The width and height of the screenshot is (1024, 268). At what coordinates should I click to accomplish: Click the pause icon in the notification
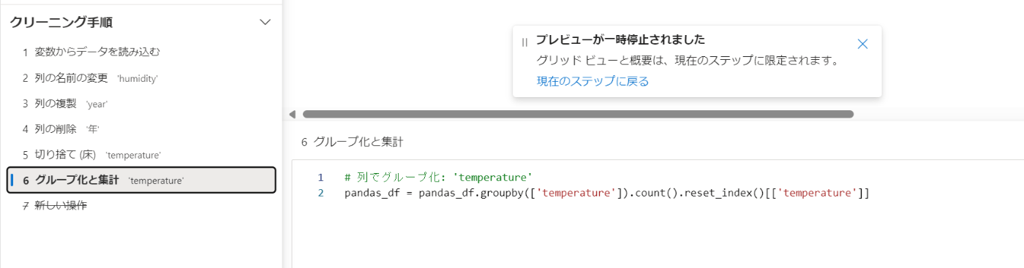[524, 42]
